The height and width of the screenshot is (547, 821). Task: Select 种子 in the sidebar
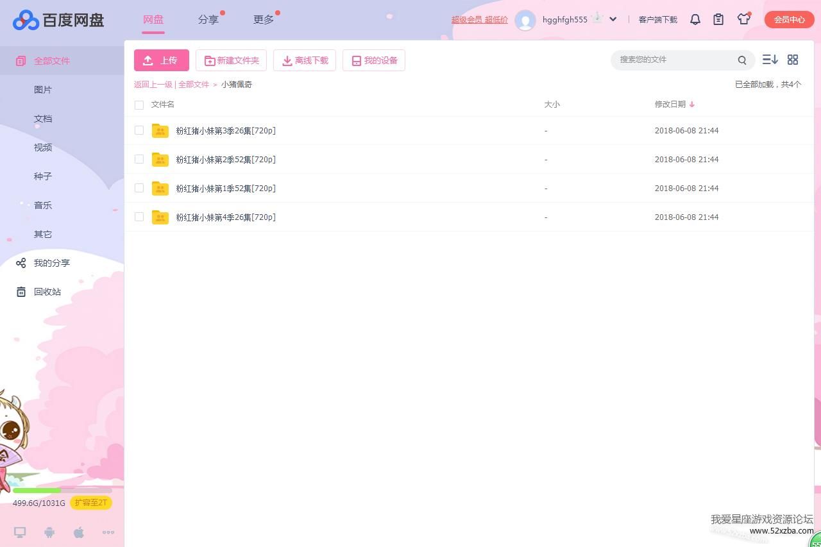[43, 176]
